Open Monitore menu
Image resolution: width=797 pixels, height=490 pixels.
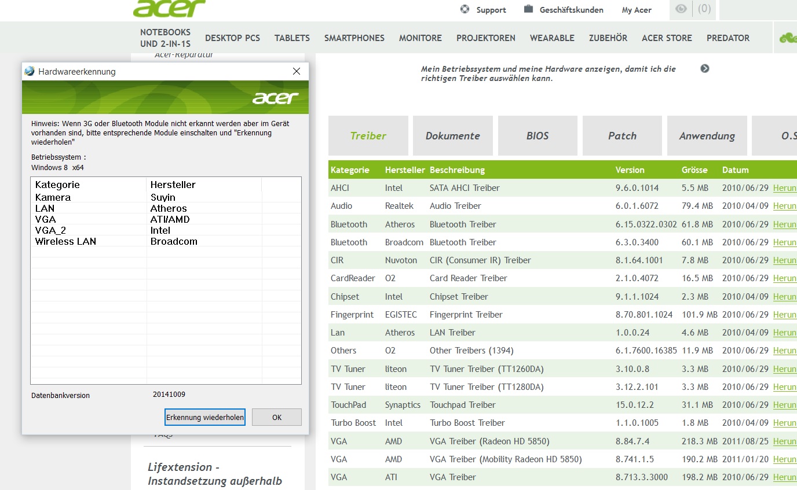point(421,38)
